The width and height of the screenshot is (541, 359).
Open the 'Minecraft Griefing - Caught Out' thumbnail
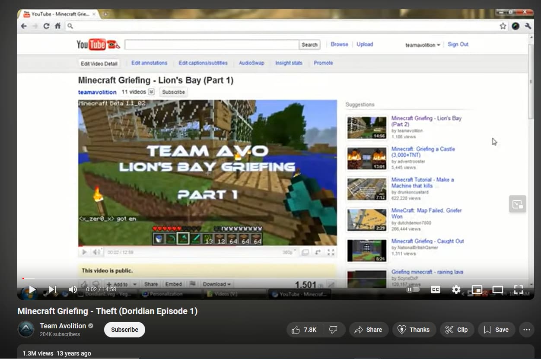(367, 251)
